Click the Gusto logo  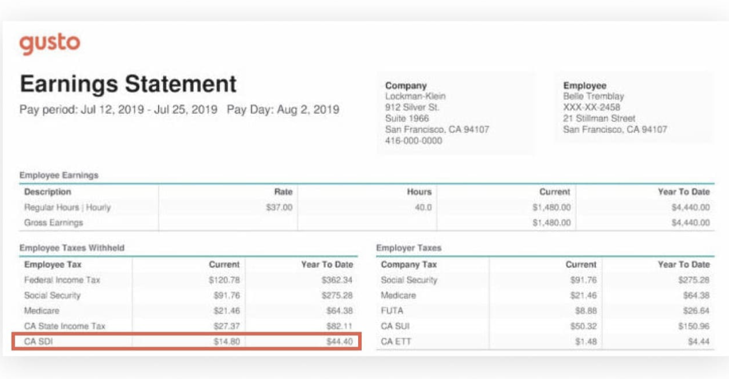[x=49, y=44]
